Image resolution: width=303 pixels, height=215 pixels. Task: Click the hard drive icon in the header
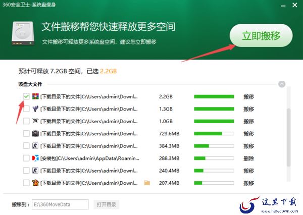(x=23, y=33)
